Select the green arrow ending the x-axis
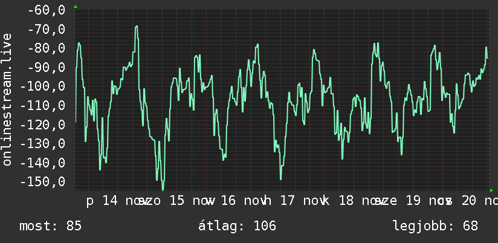Screen dimensions: 498x243 click(491, 190)
